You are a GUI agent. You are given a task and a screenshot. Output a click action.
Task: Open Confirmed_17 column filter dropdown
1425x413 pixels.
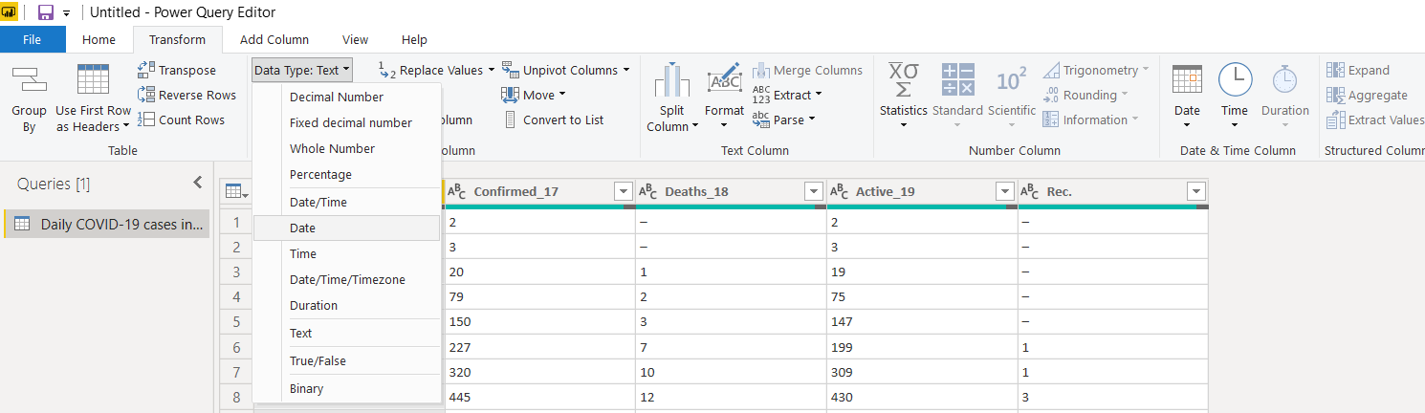(x=623, y=191)
